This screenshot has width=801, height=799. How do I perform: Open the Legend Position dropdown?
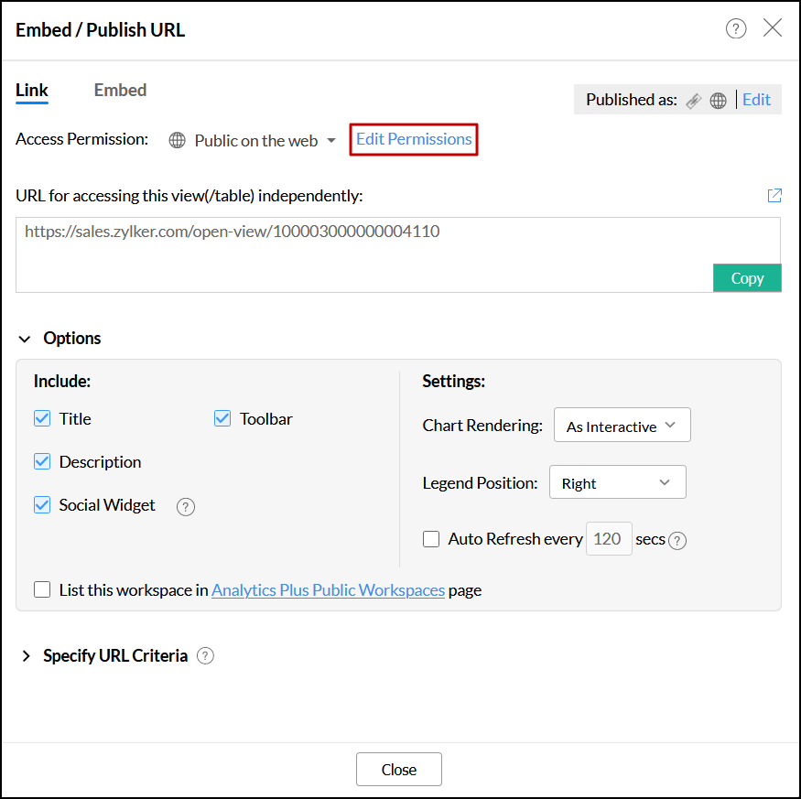(617, 482)
